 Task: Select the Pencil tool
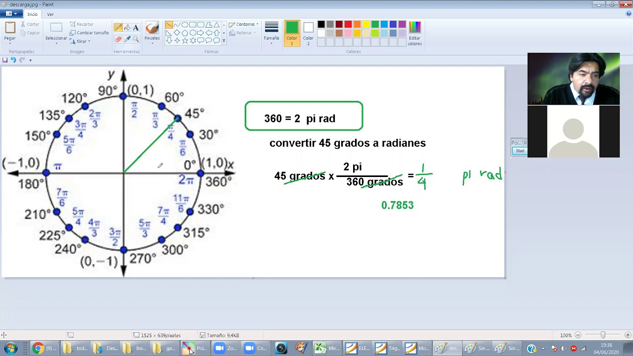[118, 28]
